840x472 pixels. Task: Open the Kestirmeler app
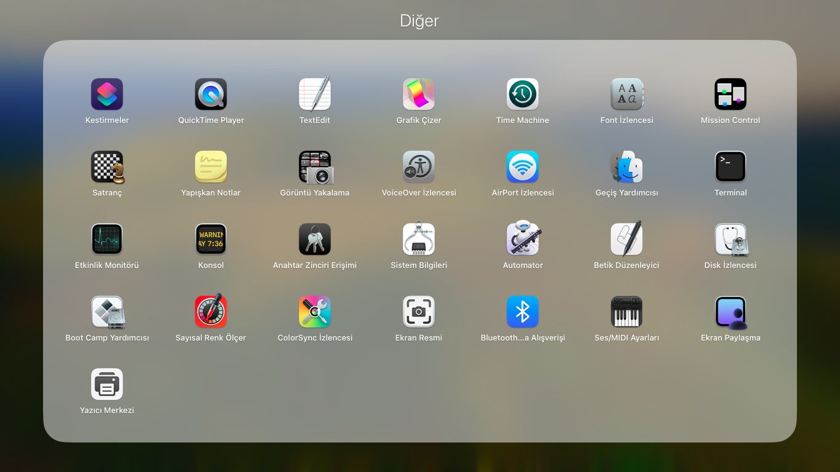tap(107, 95)
